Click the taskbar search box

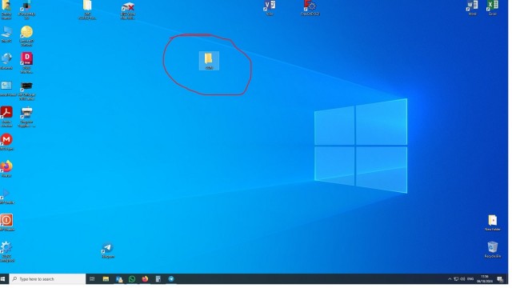pos(48,279)
